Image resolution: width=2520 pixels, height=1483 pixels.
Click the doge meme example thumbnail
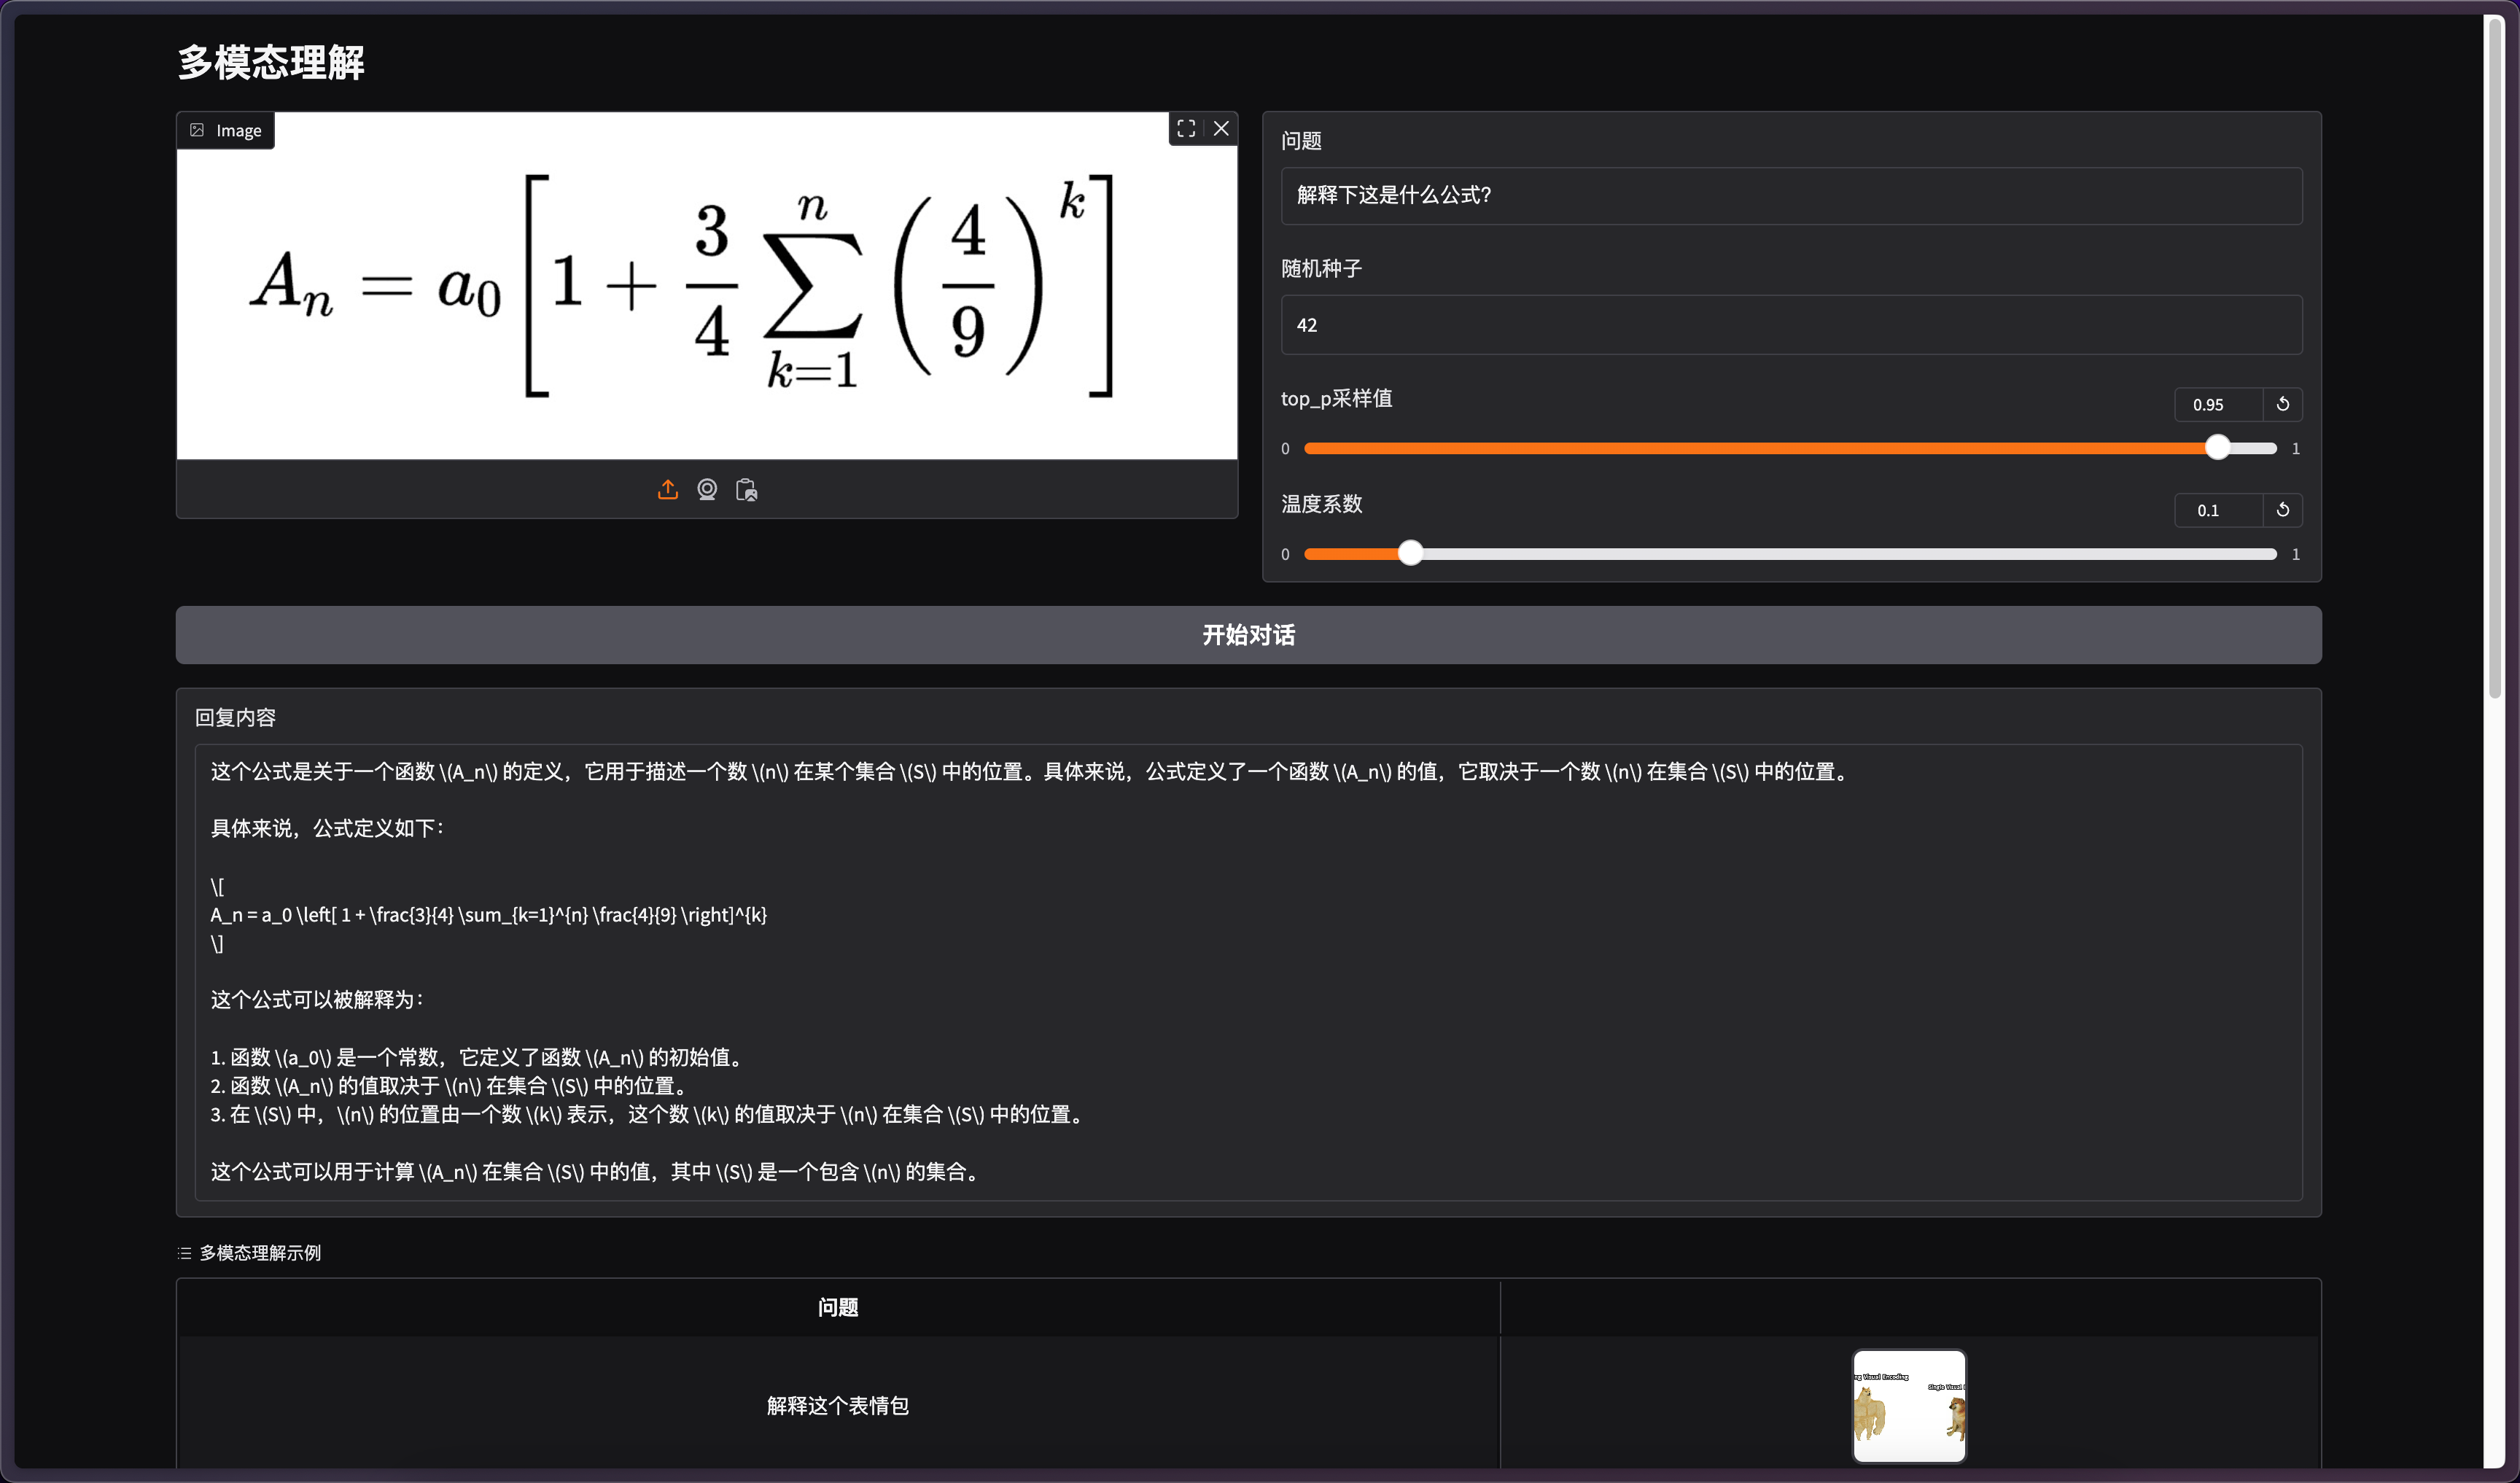[1908, 1405]
